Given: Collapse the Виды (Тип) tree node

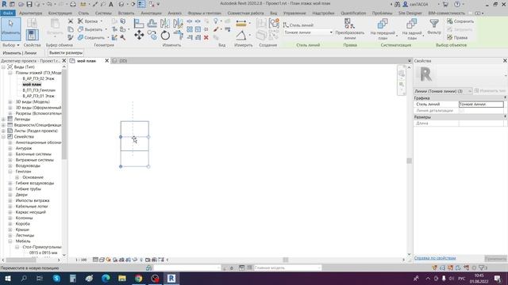Looking at the screenshot, I should tap(3, 66).
